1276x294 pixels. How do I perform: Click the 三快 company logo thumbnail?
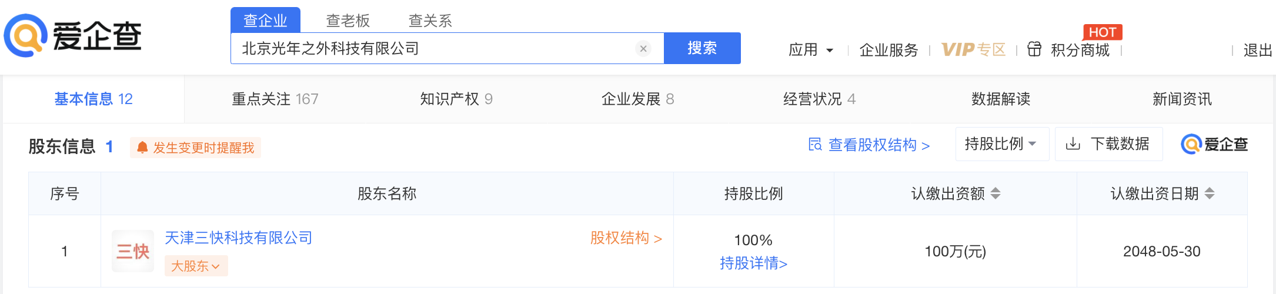pyautogui.click(x=133, y=251)
